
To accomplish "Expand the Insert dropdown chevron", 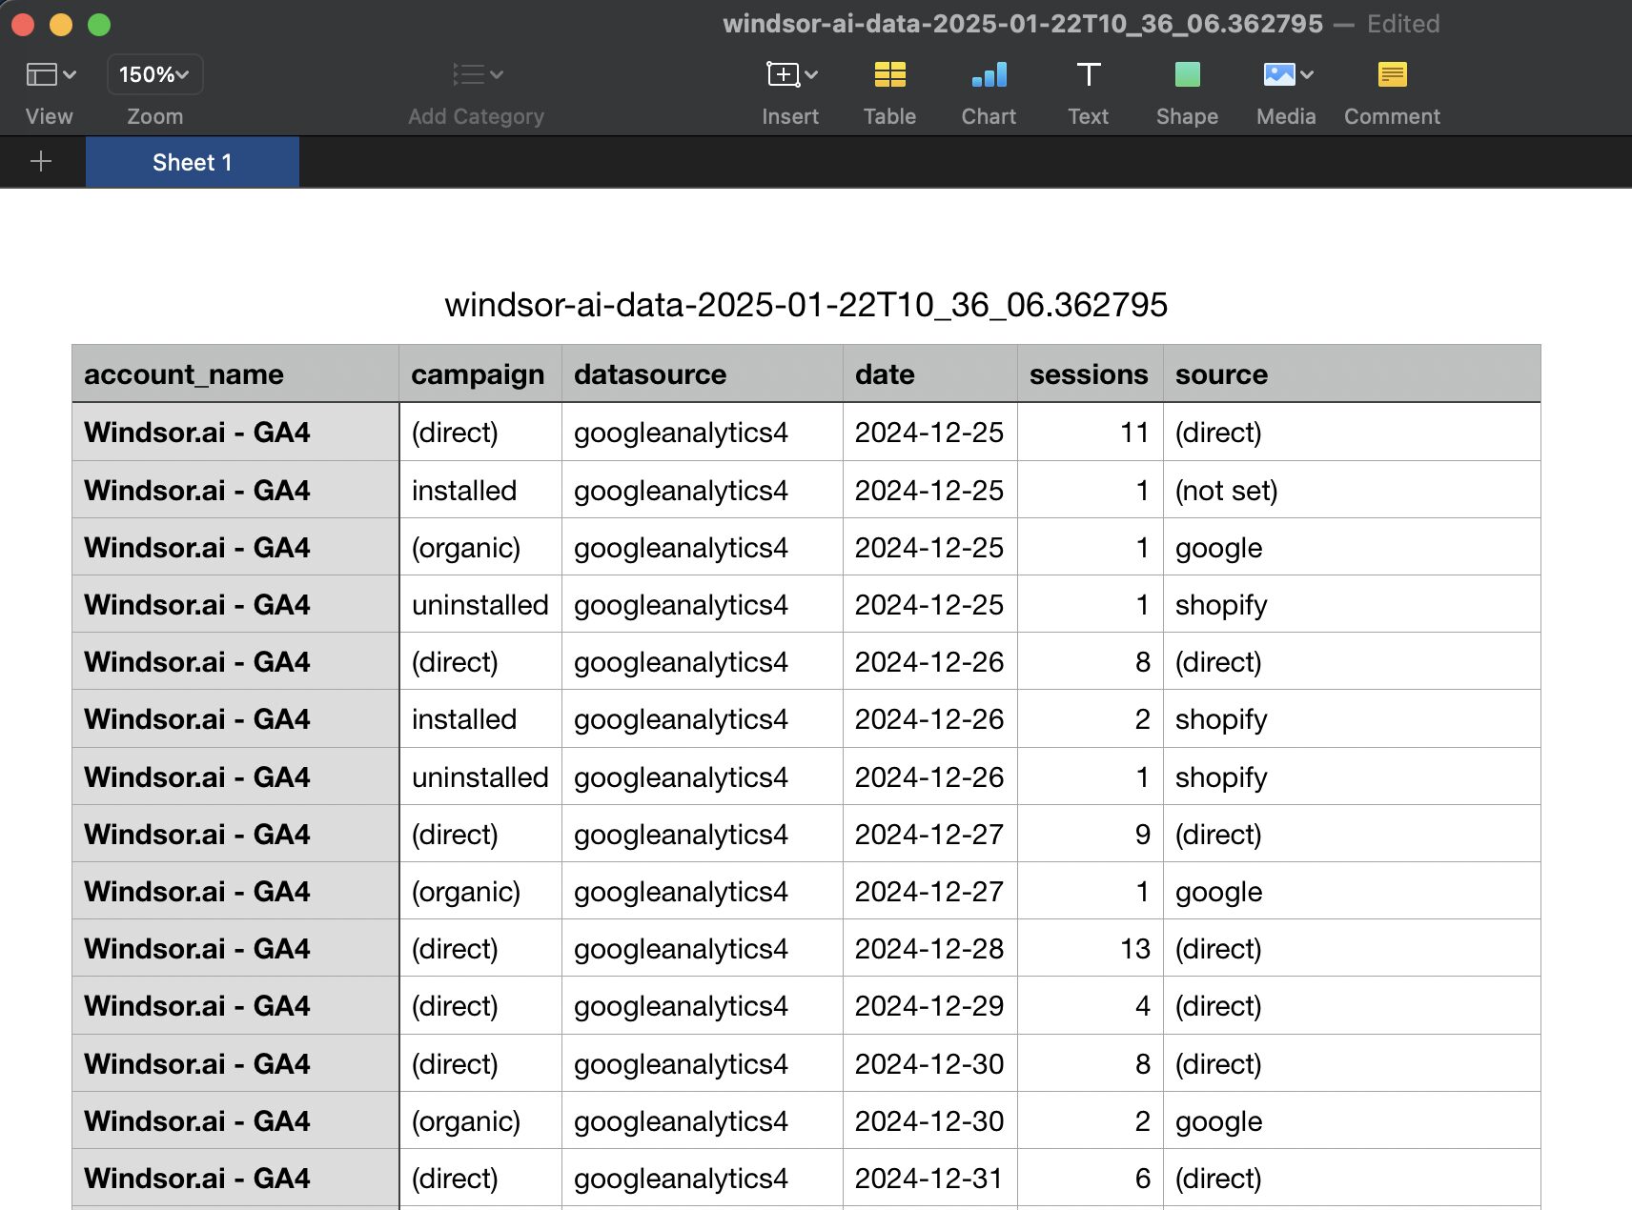I will 811,74.
